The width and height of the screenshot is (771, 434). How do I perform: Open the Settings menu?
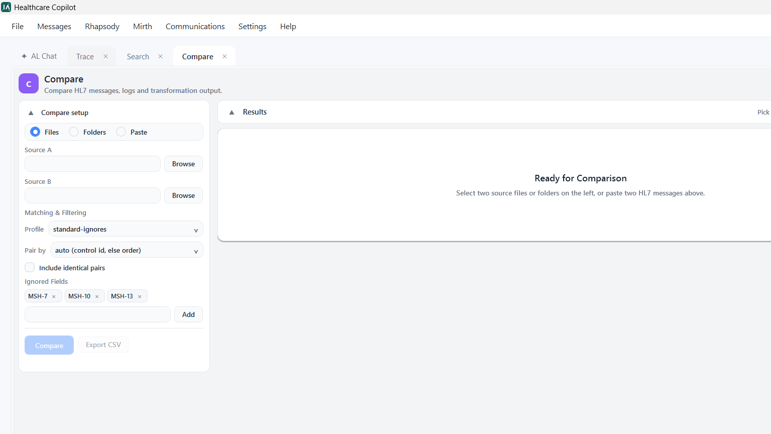(252, 26)
